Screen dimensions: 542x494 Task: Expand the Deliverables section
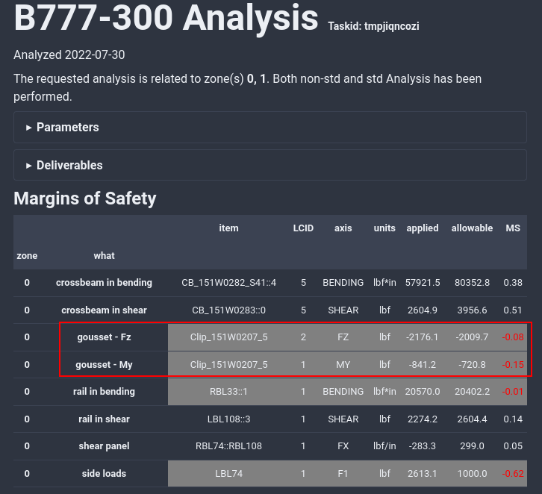click(69, 166)
